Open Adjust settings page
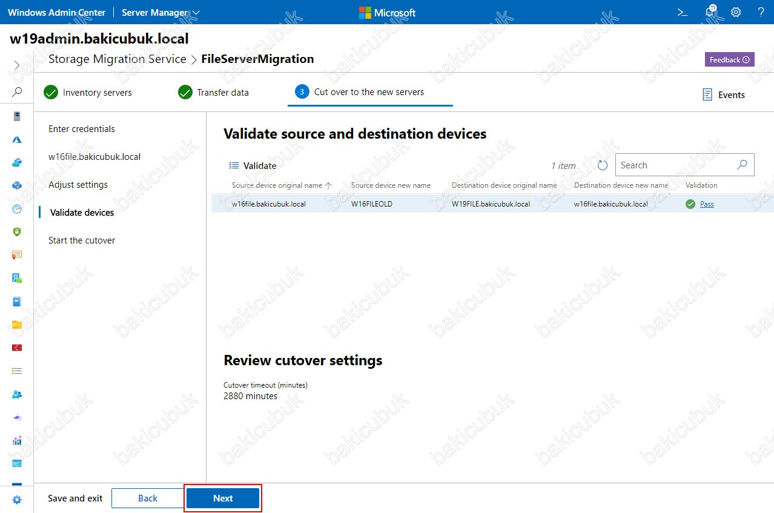The width and height of the screenshot is (774, 513). click(x=78, y=185)
